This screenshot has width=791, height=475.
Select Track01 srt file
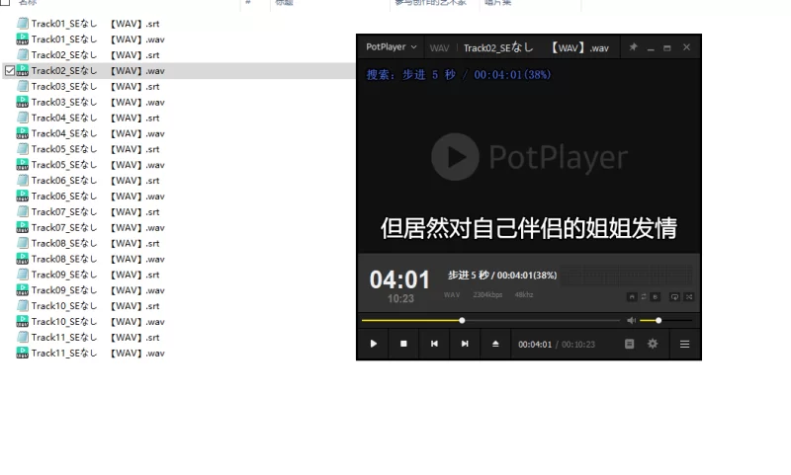point(95,24)
